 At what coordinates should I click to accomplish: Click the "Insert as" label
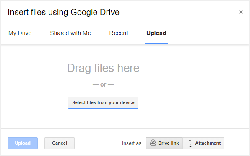(x=132, y=143)
